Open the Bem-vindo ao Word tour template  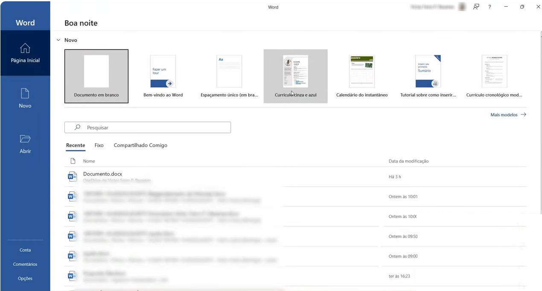pyautogui.click(x=163, y=76)
